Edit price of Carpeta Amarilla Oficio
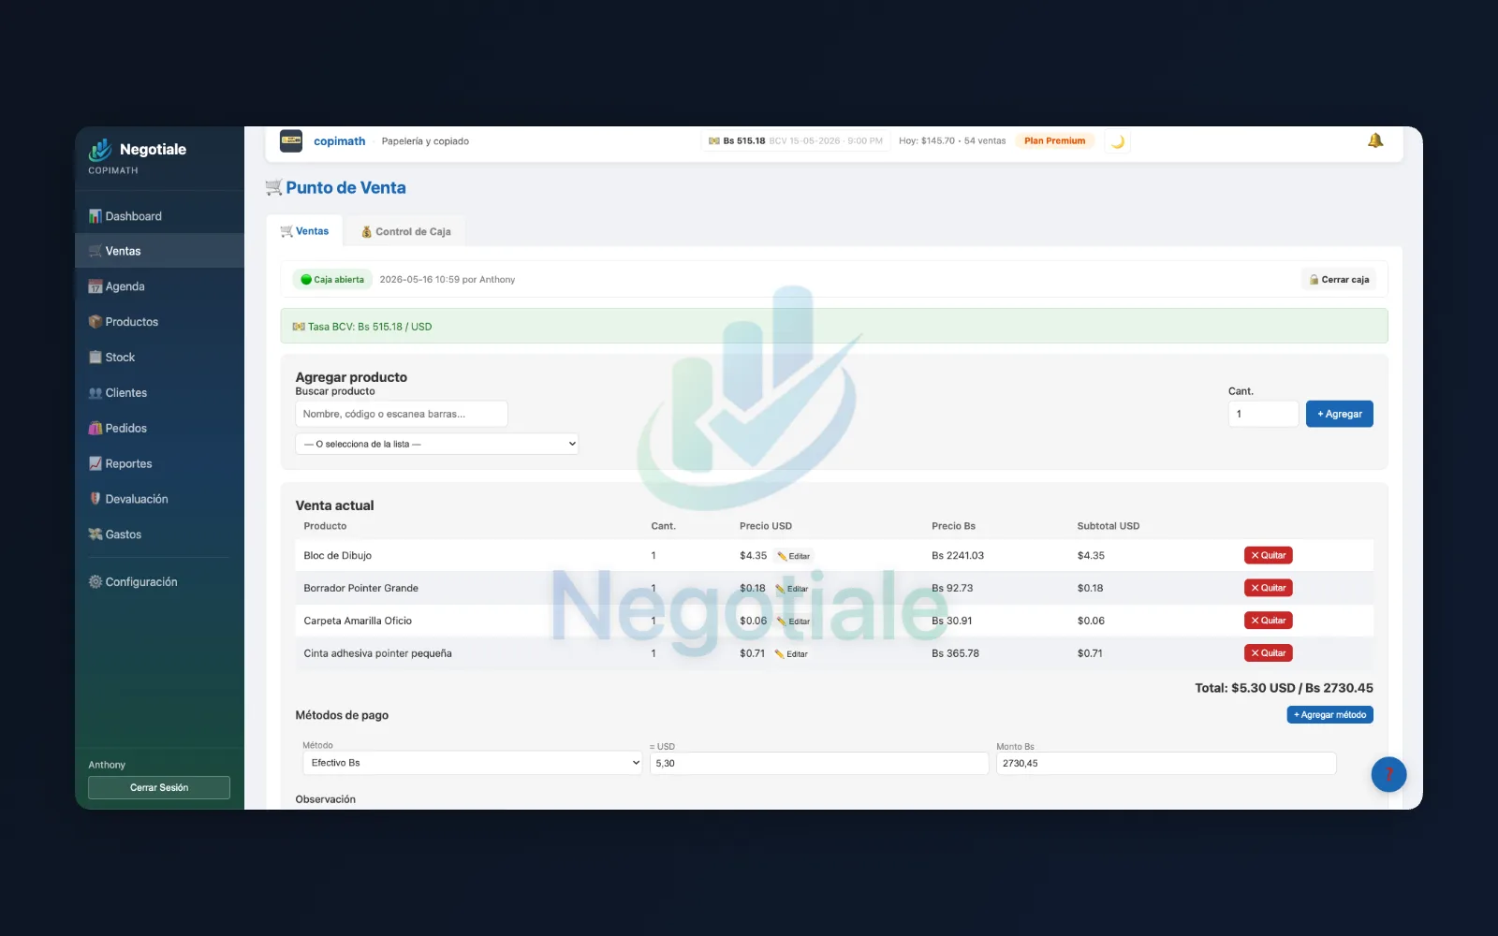 pyautogui.click(x=794, y=622)
